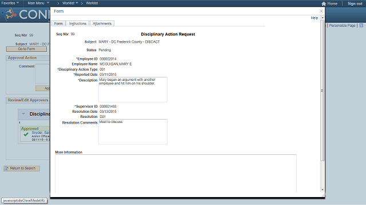Click the last Worklist breadcrumb
The height and width of the screenshot is (205, 366).
point(91,3)
